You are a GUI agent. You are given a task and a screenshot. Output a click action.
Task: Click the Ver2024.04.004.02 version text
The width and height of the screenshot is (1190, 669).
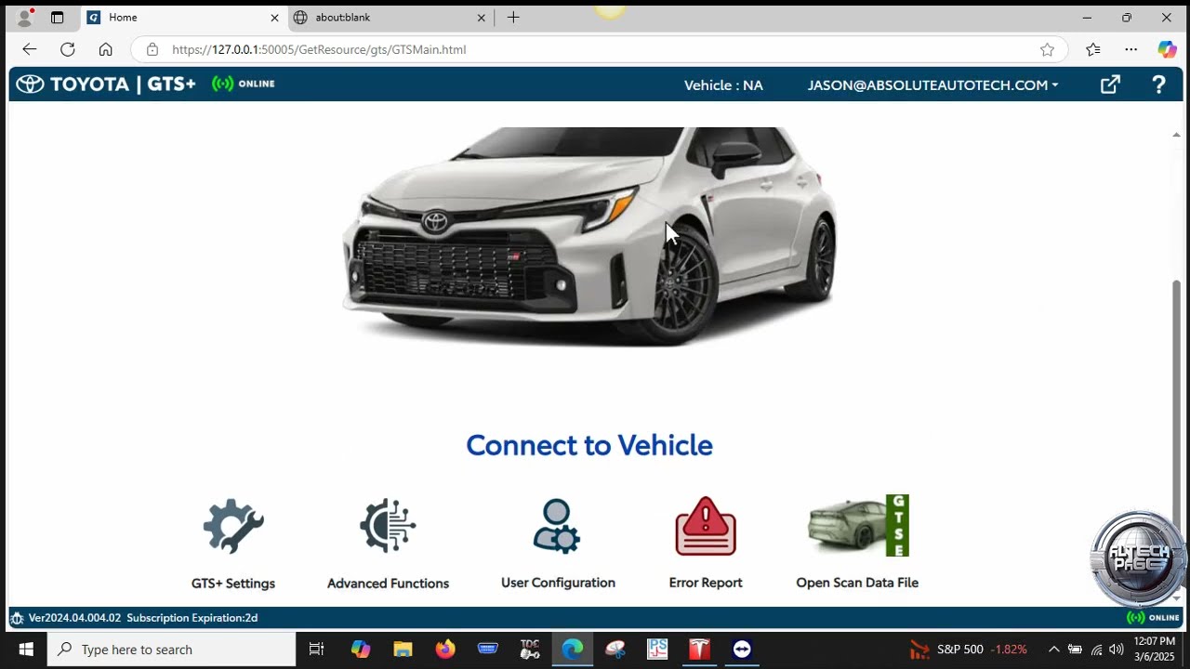[74, 618]
